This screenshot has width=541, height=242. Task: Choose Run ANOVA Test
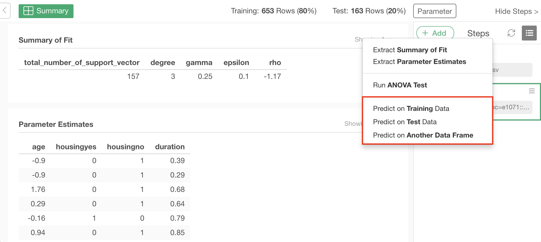tap(400, 85)
